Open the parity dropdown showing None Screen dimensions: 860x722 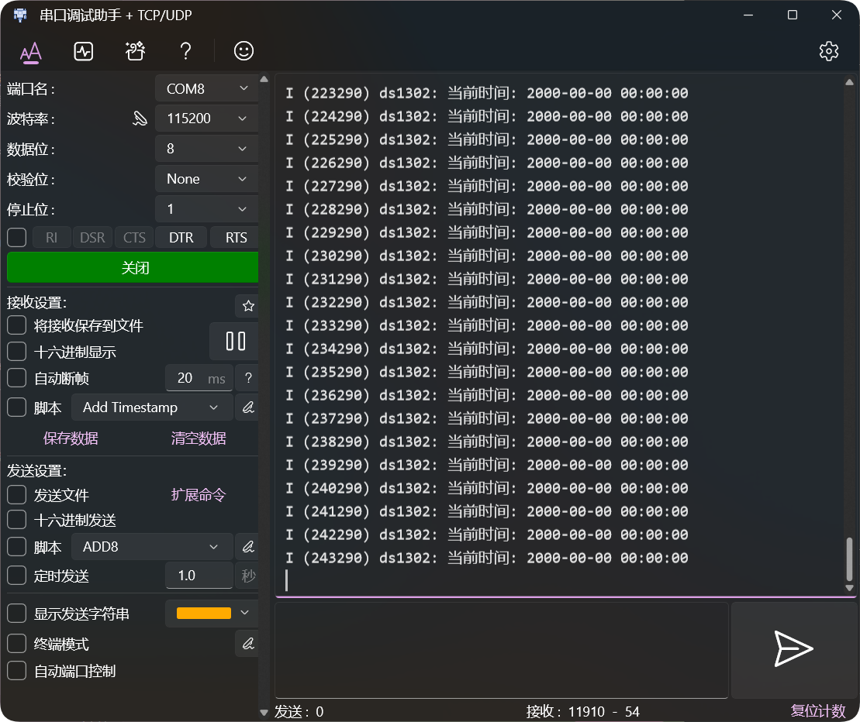click(207, 179)
